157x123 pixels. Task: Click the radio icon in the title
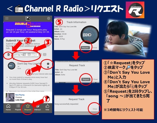click(19, 9)
